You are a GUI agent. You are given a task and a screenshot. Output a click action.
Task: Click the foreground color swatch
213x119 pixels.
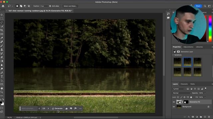[x=1, y=102]
